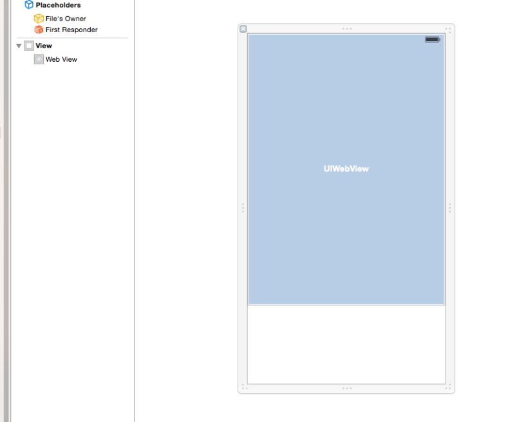Click the Web View thumbnail icon in the outline
Image resolution: width=515 pixels, height=422 pixels.
point(39,59)
